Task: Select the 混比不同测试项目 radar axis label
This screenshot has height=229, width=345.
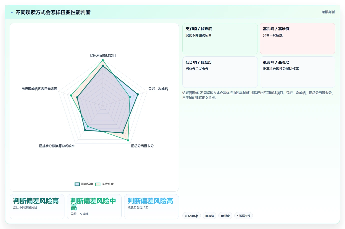Action: point(103,56)
